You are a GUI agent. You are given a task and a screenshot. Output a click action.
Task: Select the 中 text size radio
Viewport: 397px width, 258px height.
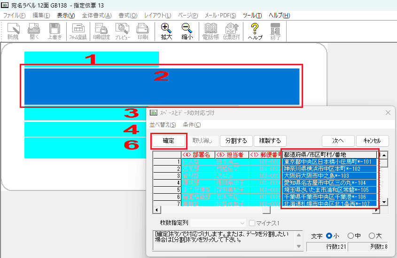(350, 236)
